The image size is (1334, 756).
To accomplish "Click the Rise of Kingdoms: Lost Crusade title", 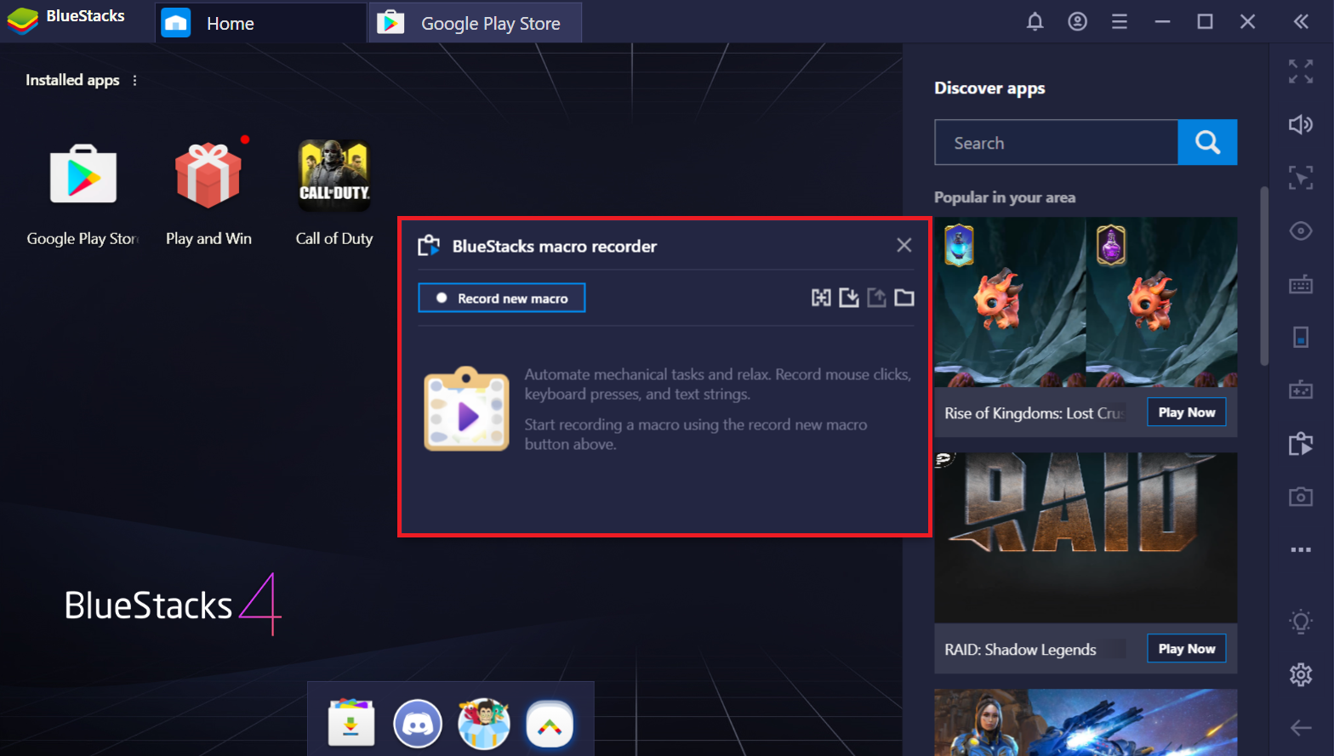I will (1034, 413).
